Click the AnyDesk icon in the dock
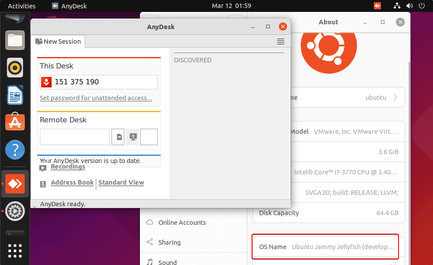433x265 pixels. coord(15,184)
